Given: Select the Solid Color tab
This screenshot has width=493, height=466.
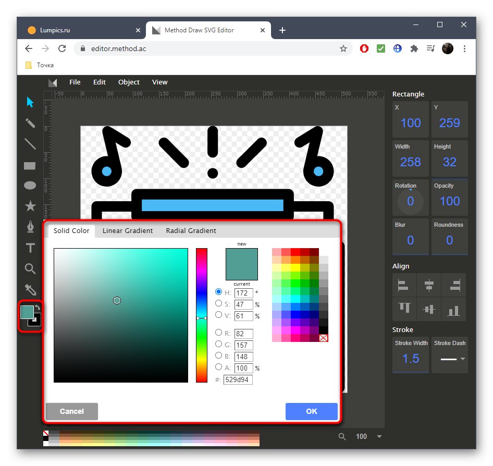Looking at the screenshot, I should pyautogui.click(x=71, y=231).
